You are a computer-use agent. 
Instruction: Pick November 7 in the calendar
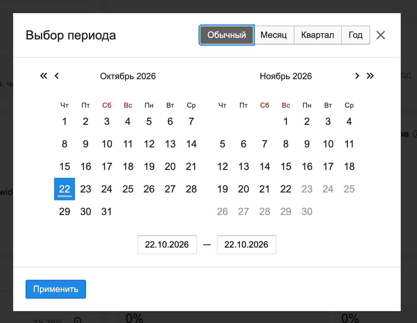265,144
